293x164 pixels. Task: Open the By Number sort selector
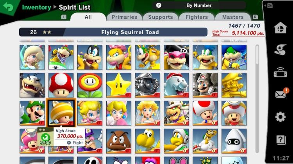click(199, 5)
